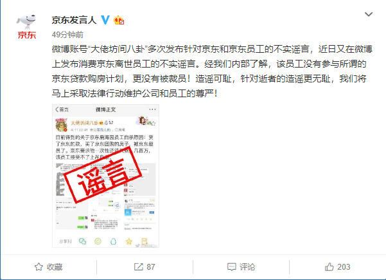The height and width of the screenshot is (280, 386).
Task: Click the yellow star icon in the thumbnail
Action: click(128, 241)
